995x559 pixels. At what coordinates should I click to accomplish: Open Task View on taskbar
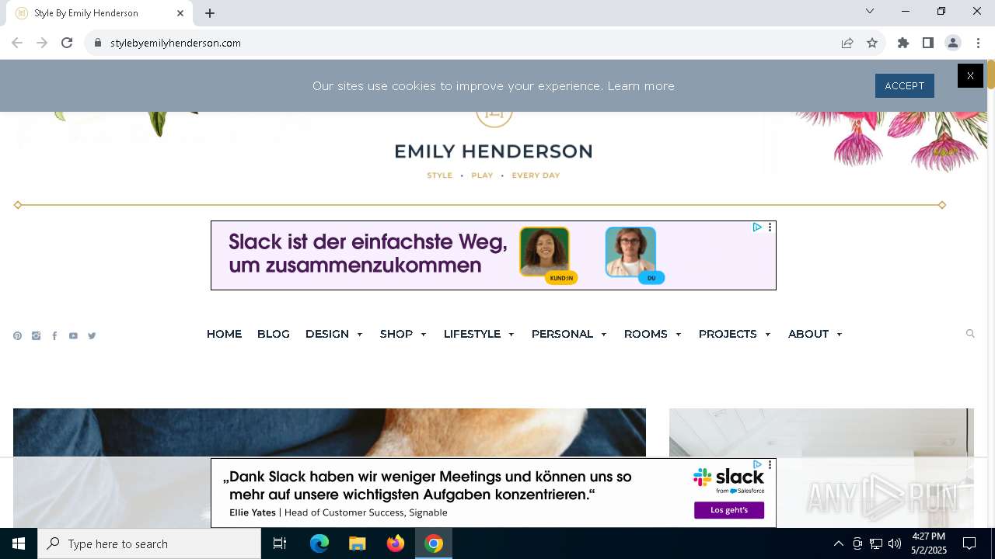point(280,543)
